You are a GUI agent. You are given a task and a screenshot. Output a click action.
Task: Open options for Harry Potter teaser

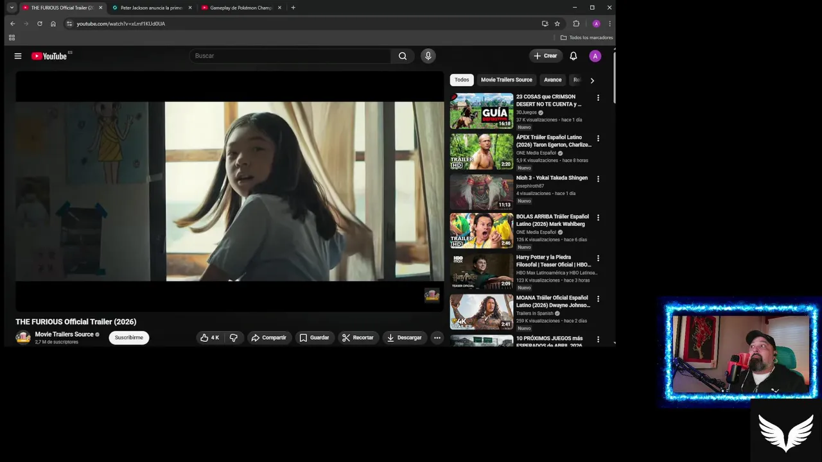[x=598, y=259]
